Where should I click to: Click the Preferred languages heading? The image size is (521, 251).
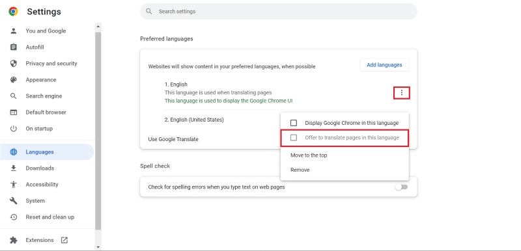pyautogui.click(x=167, y=39)
